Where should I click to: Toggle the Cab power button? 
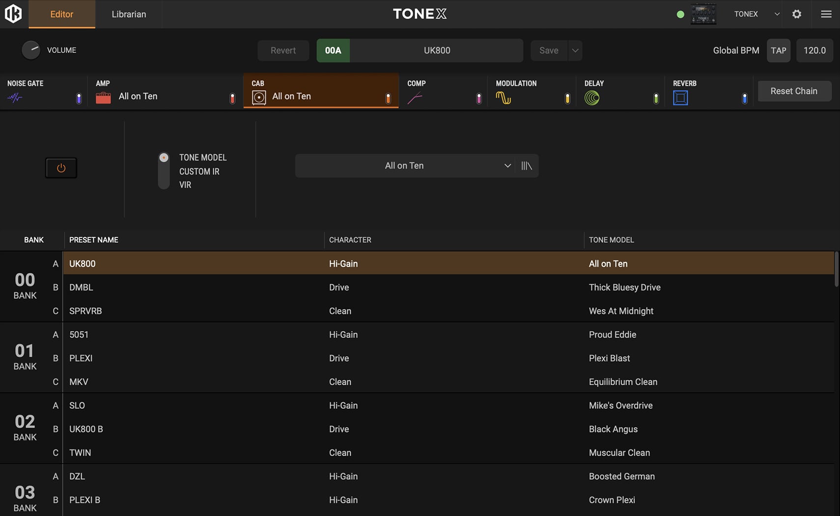coord(61,168)
